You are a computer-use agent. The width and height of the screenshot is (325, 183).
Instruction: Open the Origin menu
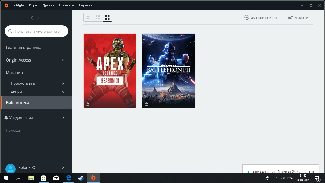19,5
